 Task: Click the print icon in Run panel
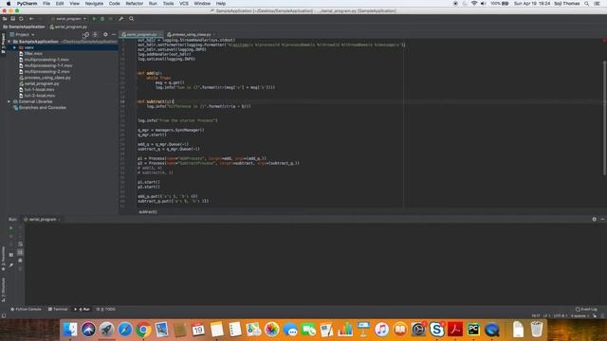[20, 260]
